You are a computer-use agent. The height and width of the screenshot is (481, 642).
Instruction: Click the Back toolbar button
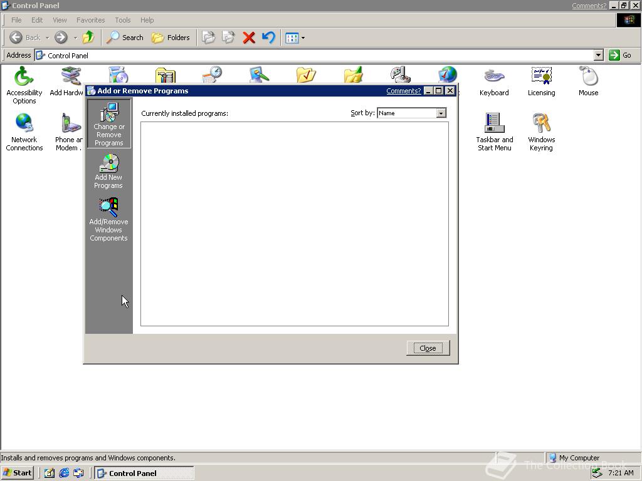(24, 38)
